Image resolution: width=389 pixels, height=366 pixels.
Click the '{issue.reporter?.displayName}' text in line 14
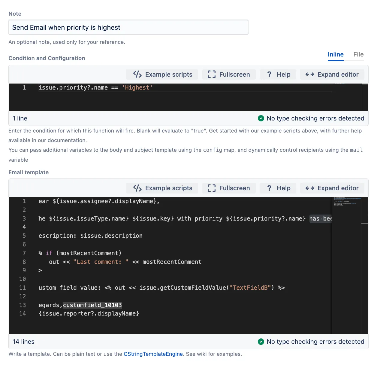[x=89, y=314]
